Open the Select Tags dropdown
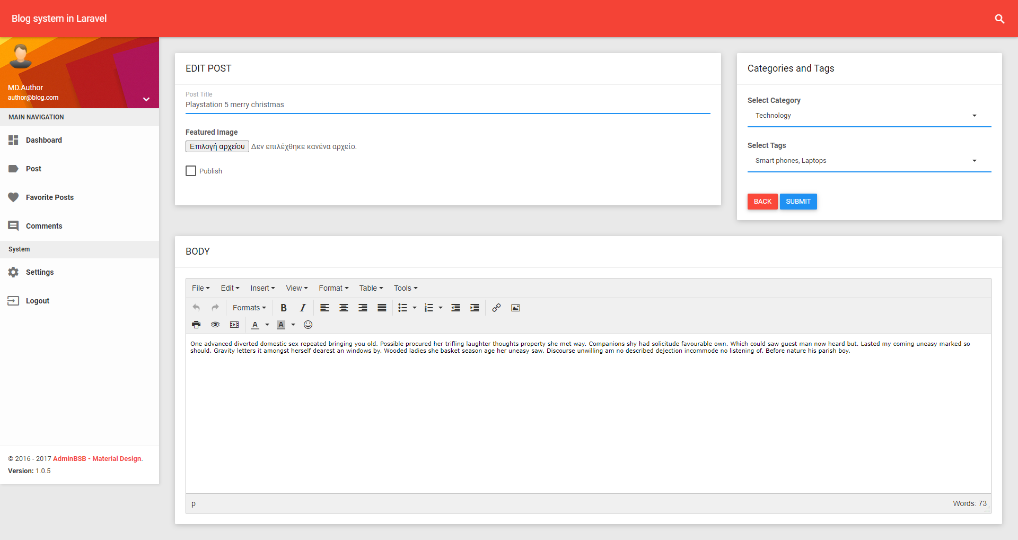This screenshot has width=1018, height=540. [868, 161]
